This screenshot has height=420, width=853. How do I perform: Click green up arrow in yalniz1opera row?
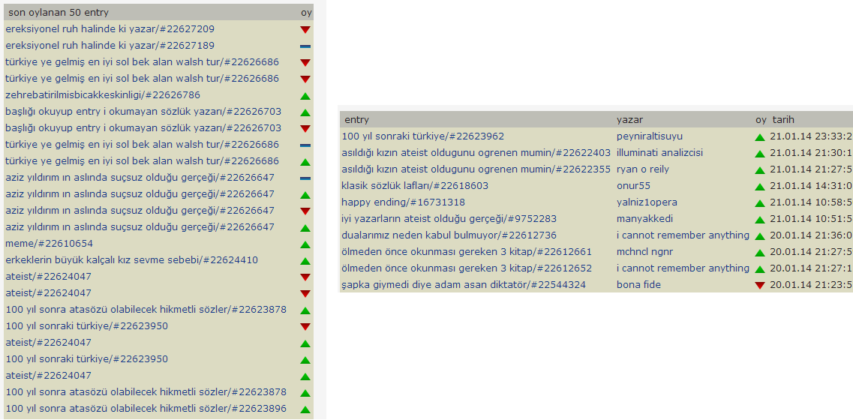pos(760,203)
